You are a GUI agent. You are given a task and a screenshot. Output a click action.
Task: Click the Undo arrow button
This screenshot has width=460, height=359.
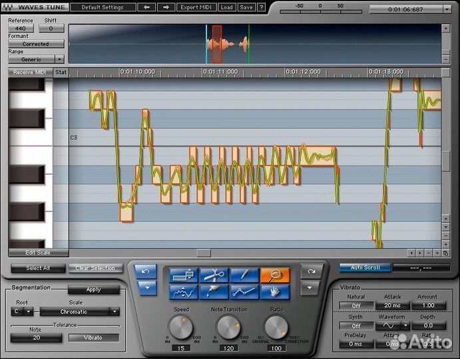pyautogui.click(x=146, y=271)
